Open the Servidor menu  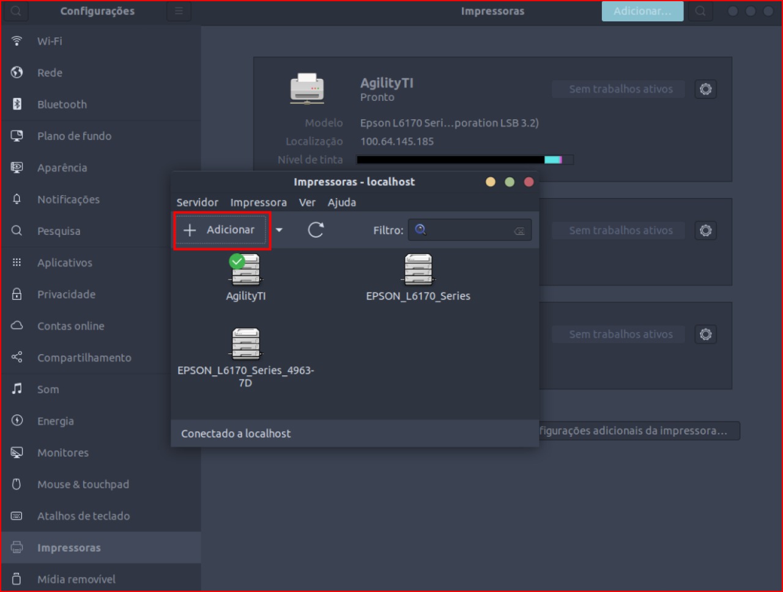coord(197,202)
